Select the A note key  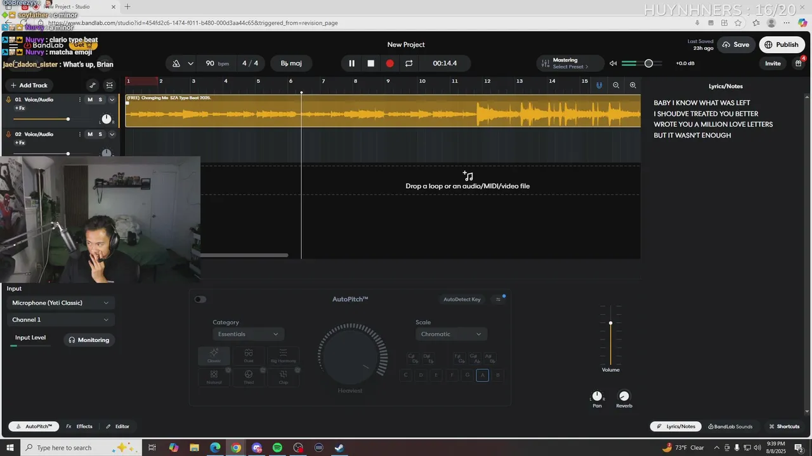pos(483,375)
